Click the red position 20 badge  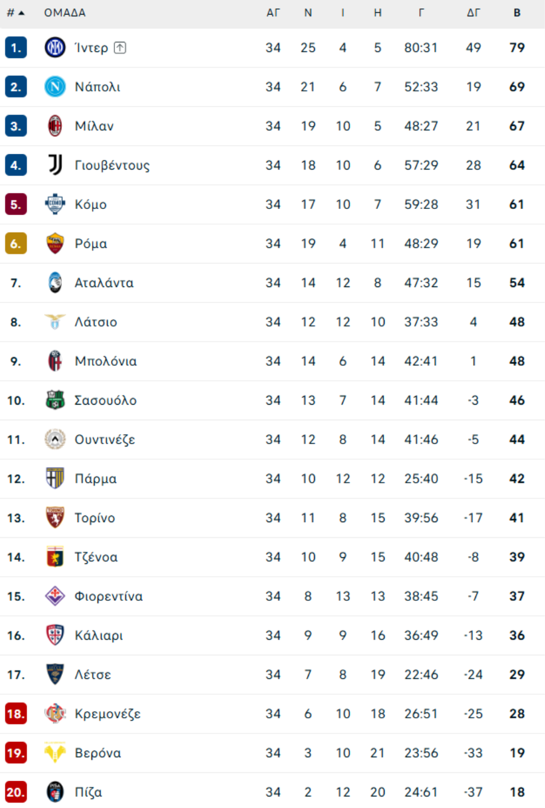[x=16, y=792]
